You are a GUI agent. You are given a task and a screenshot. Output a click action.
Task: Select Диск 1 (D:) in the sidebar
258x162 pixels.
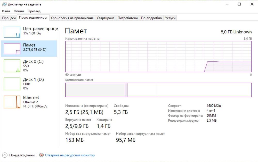click(x=29, y=84)
